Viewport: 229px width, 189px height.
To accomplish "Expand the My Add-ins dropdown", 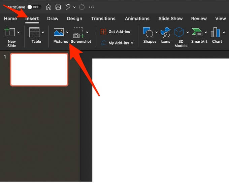I will [132, 43].
